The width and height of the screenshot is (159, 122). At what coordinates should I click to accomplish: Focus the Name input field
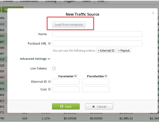pyautogui.click(x=97, y=34)
